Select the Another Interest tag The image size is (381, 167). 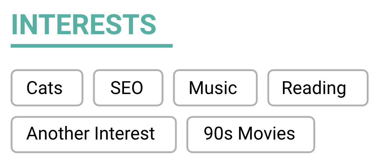pos(93,134)
